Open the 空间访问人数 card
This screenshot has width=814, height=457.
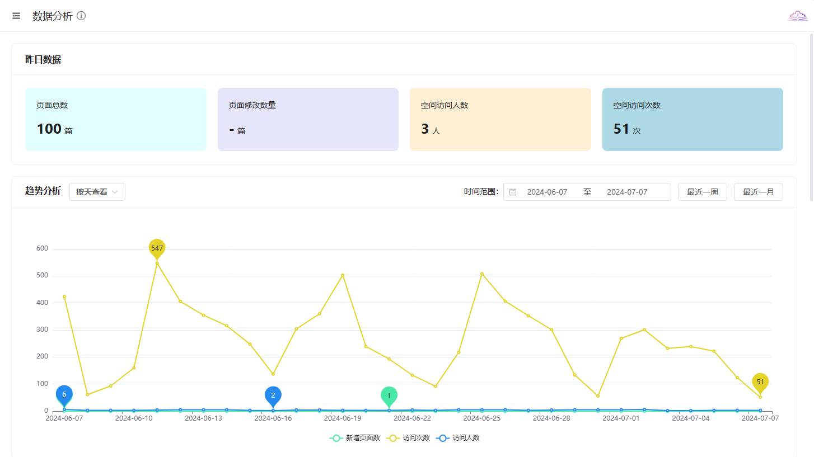500,119
